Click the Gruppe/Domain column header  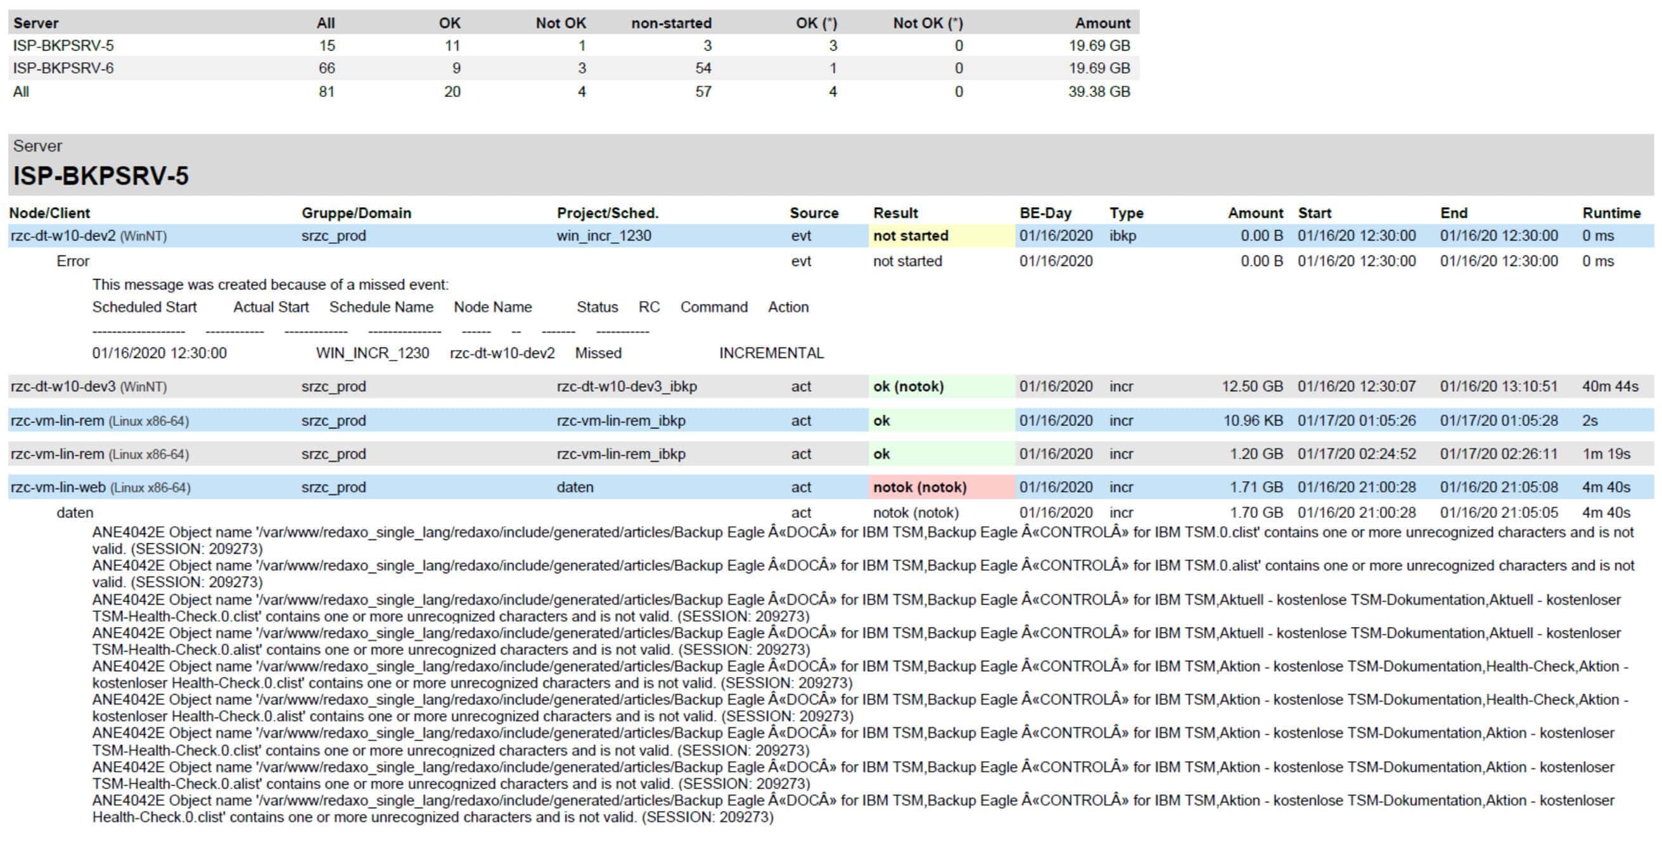pyautogui.click(x=356, y=213)
